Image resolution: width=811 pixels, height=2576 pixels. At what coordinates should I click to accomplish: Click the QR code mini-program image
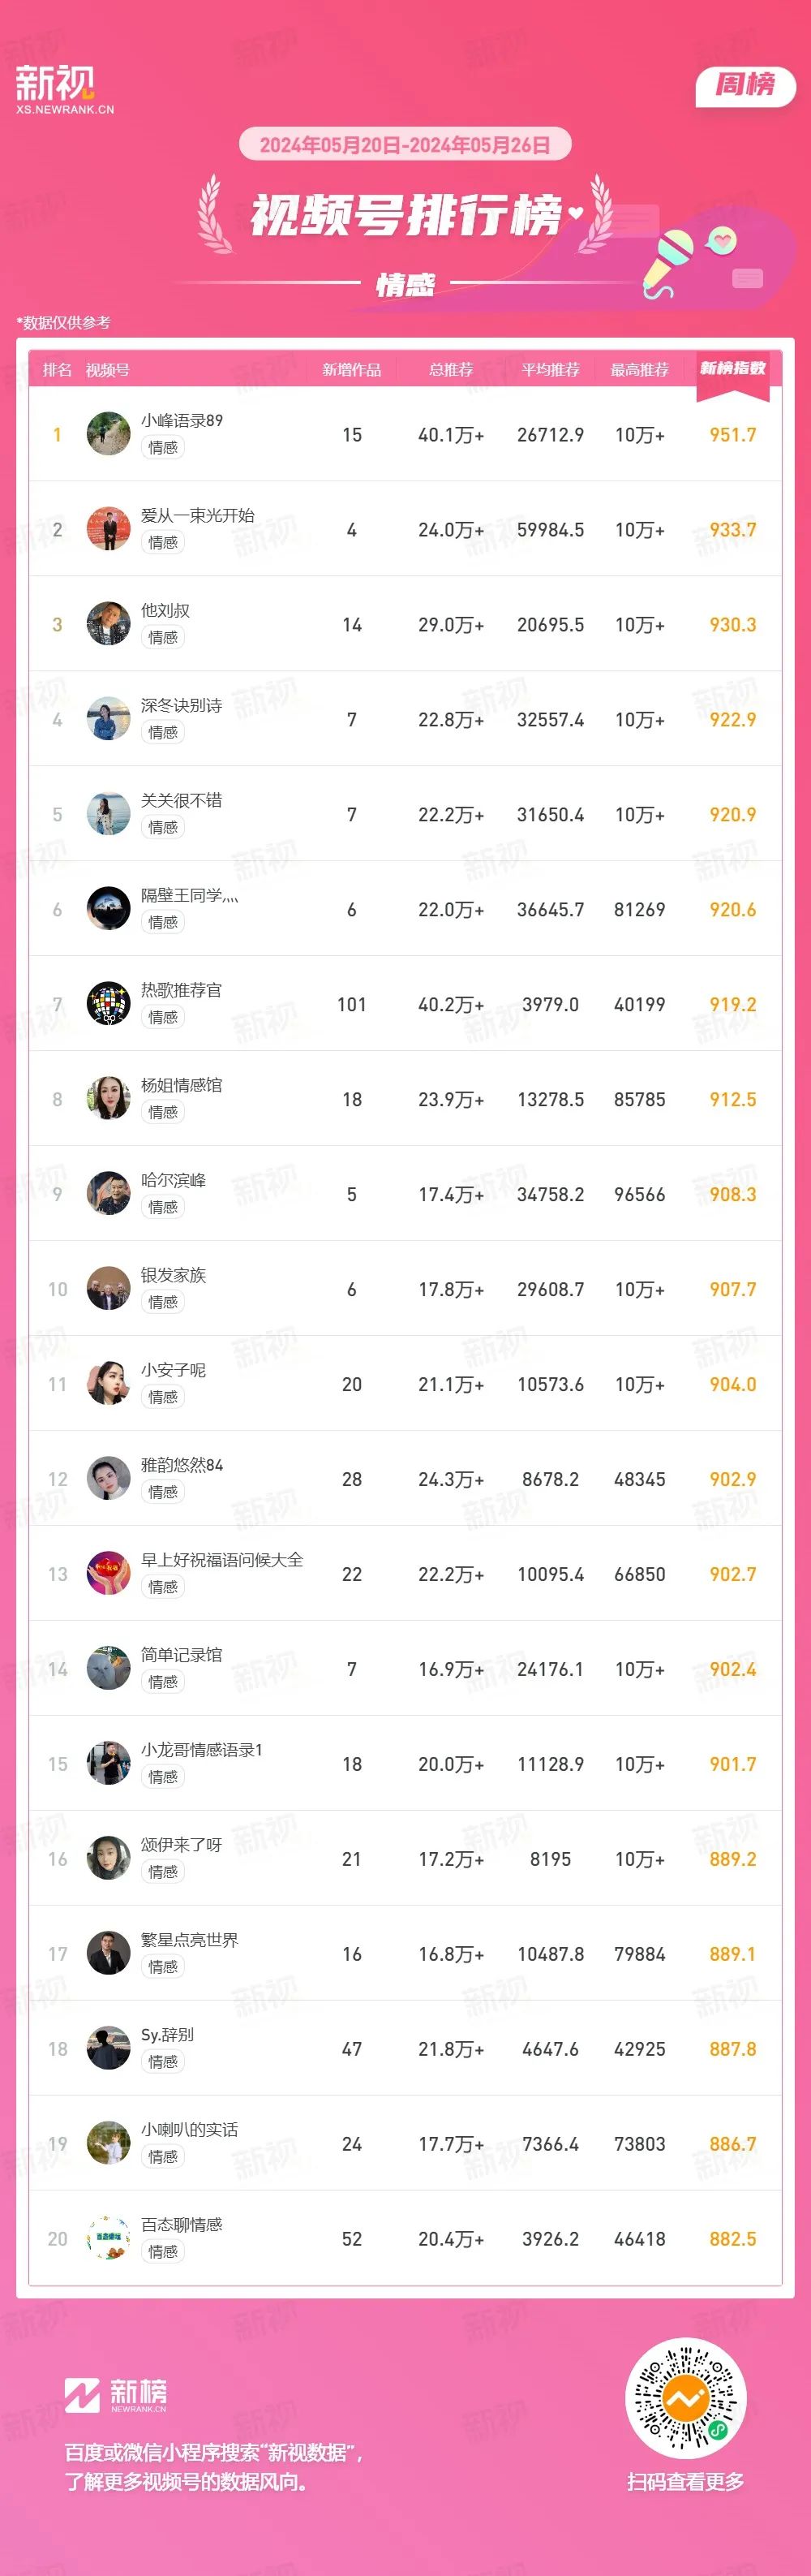[686, 2398]
